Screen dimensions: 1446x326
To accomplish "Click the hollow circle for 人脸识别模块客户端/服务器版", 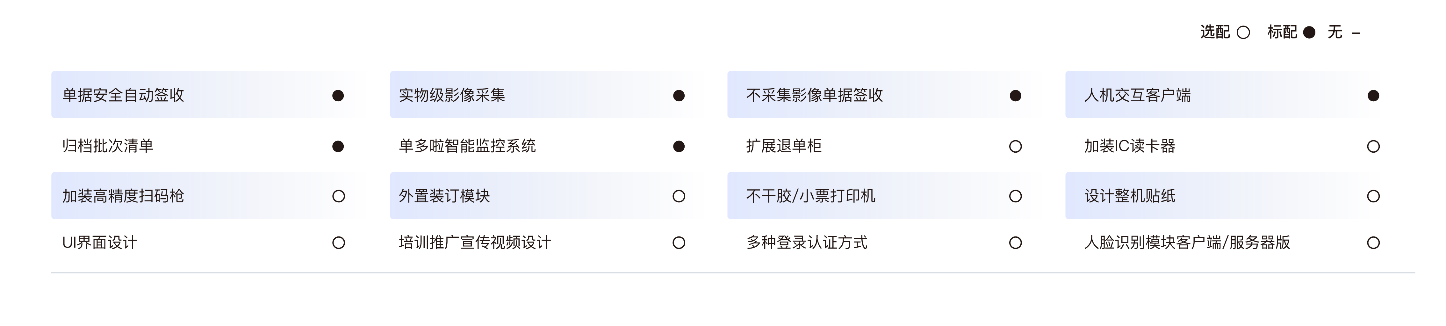I will click(1374, 243).
